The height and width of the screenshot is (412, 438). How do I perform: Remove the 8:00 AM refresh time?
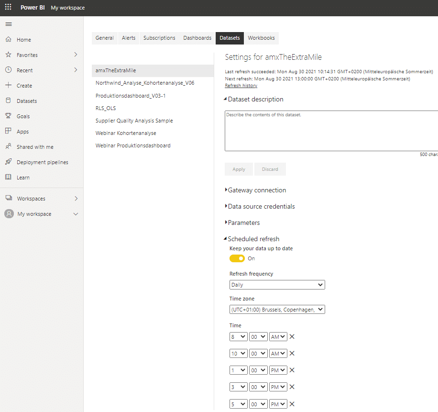[292, 336]
